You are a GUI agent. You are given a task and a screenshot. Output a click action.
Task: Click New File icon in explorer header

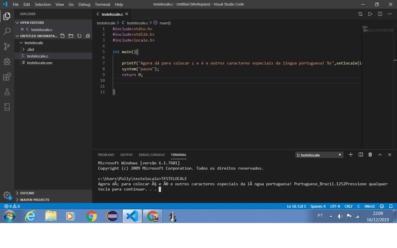point(62,36)
